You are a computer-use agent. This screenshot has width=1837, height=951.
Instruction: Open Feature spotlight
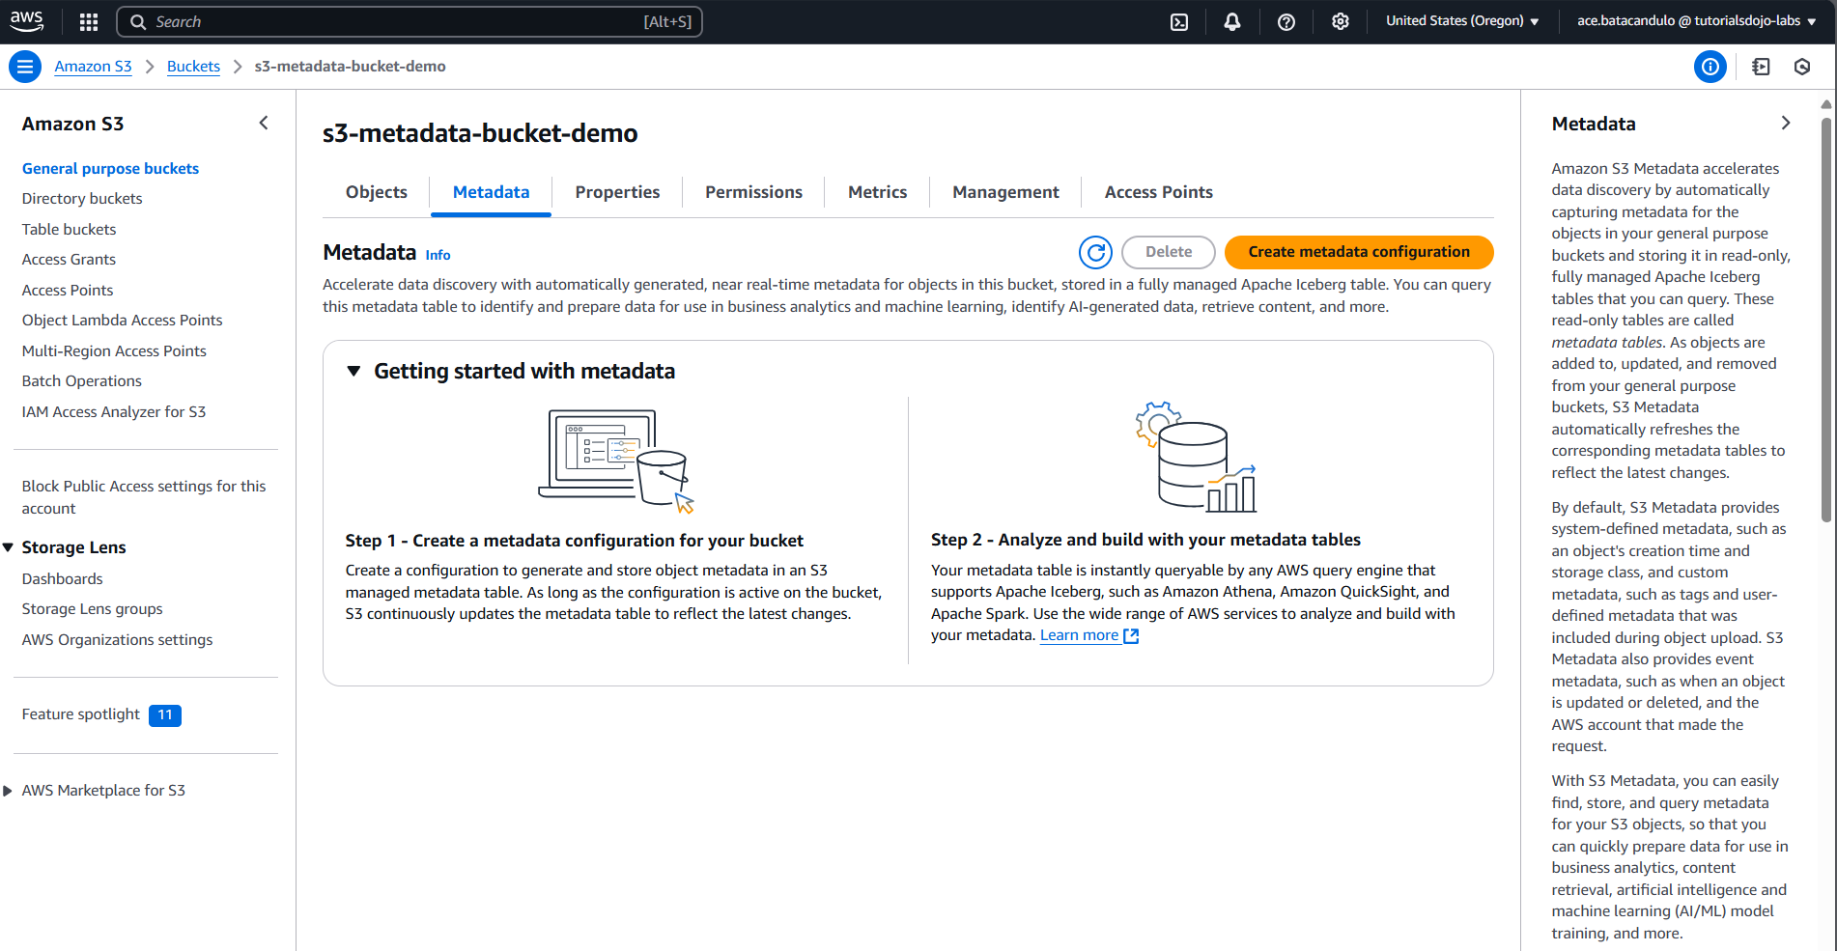[x=81, y=714]
